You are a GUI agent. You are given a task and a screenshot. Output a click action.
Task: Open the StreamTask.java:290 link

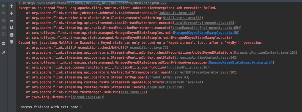click(x=164, y=87)
